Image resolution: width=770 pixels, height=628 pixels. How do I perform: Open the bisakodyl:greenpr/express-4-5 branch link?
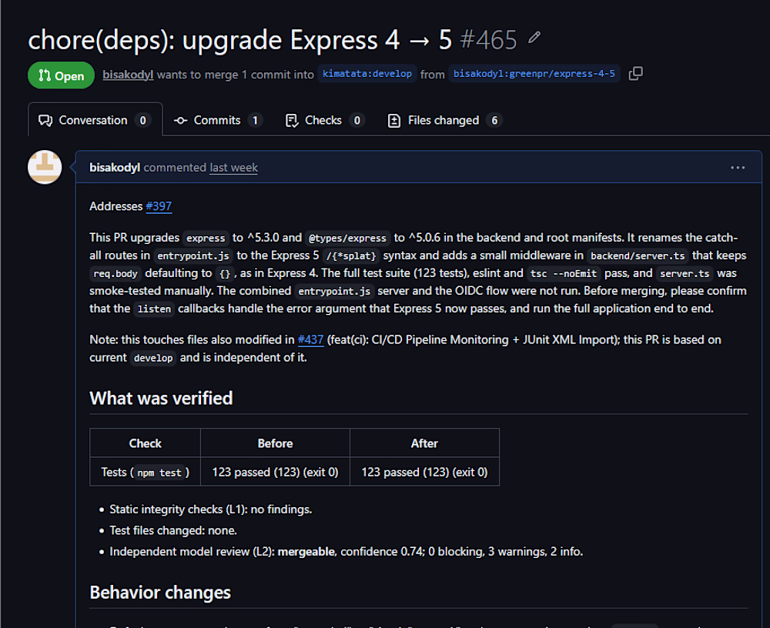[534, 74]
